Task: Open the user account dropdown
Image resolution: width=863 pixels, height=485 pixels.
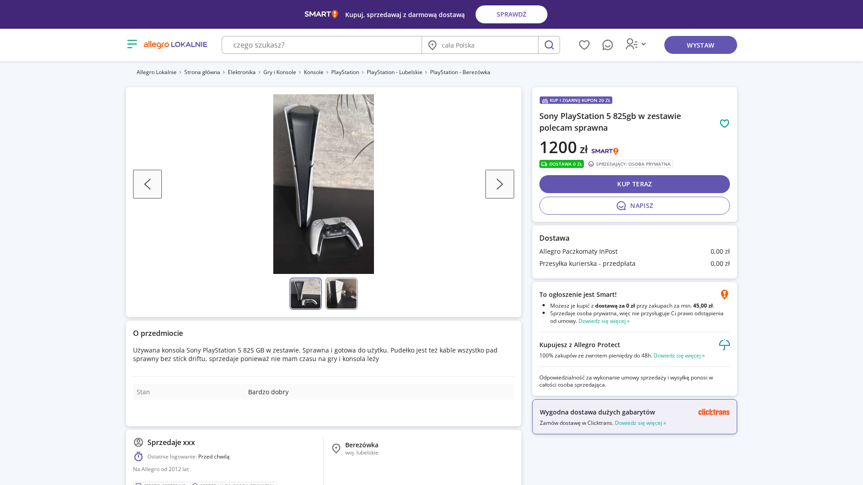Action: 636,44
